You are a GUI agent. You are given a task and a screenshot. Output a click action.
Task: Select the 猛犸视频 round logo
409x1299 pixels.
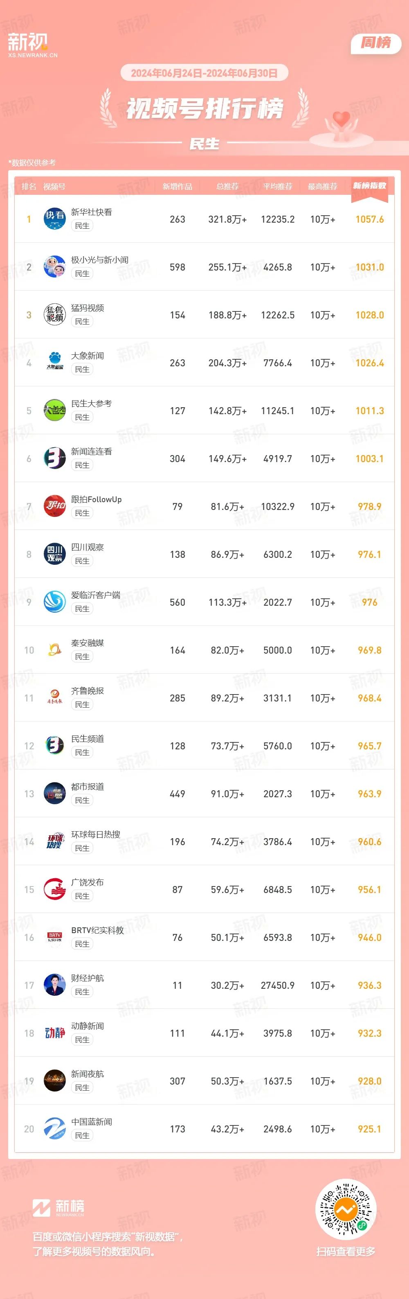[x=54, y=314]
